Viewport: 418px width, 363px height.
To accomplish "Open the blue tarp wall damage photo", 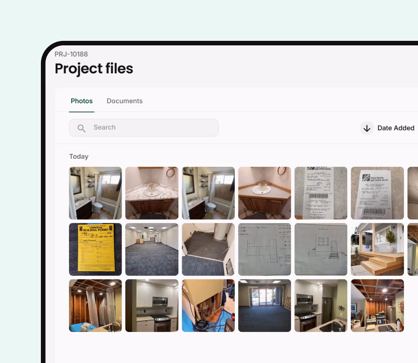I will click(x=208, y=306).
